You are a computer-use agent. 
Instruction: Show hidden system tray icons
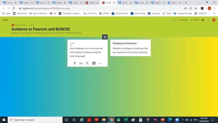(x=183, y=120)
